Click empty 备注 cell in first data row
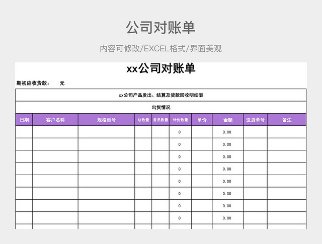This screenshot has height=244, width=322. 287,132
